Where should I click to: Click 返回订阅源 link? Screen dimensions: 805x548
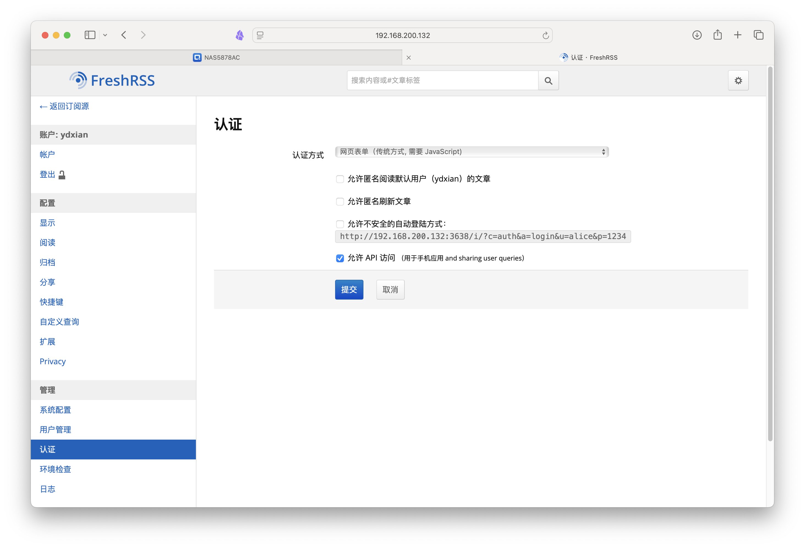[64, 106]
